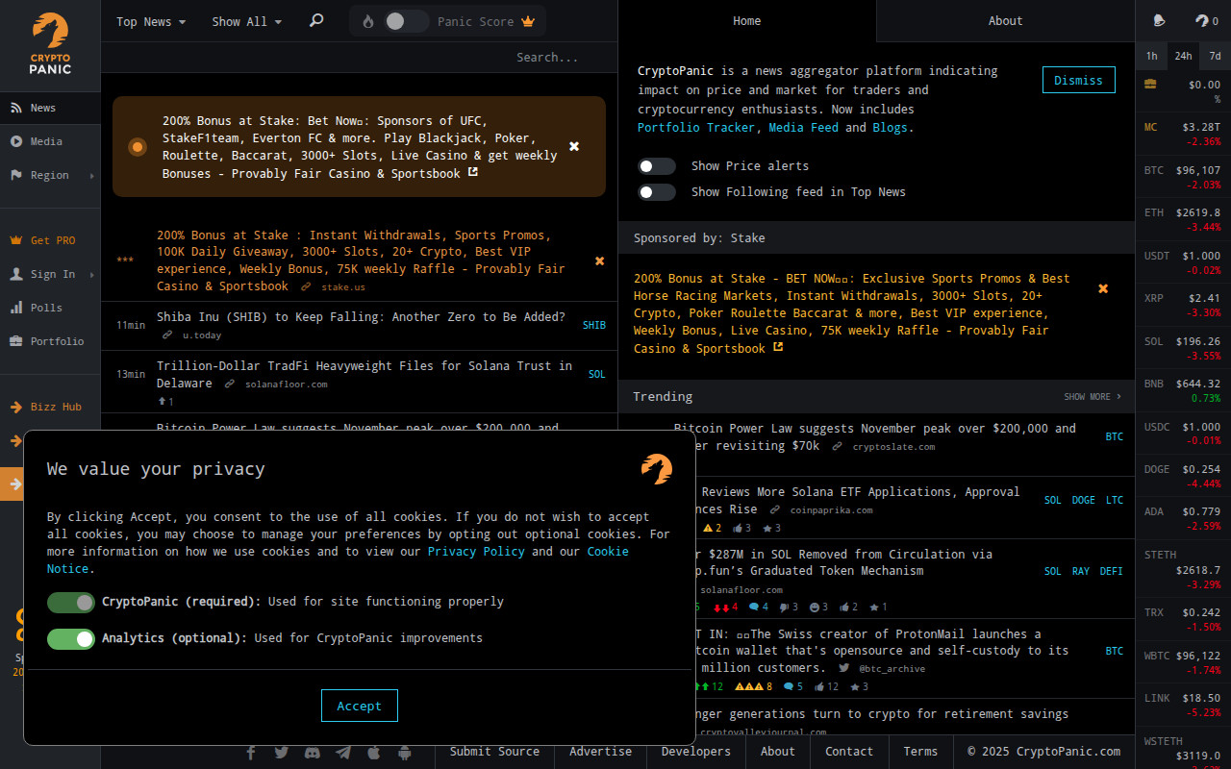
Task: Click Terms in footer
Action: 920,752
